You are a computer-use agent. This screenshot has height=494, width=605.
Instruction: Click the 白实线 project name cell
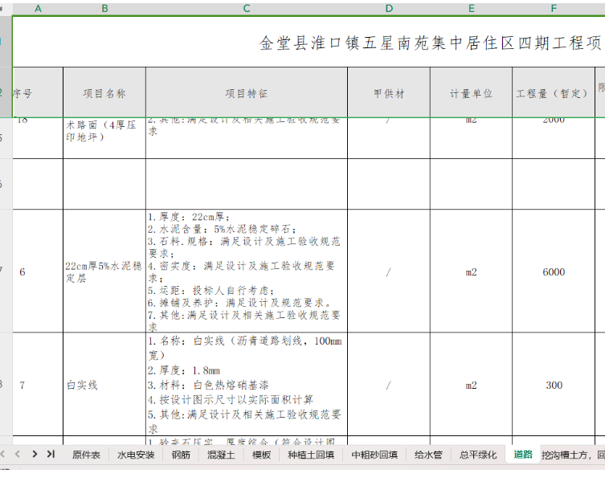[104, 386]
